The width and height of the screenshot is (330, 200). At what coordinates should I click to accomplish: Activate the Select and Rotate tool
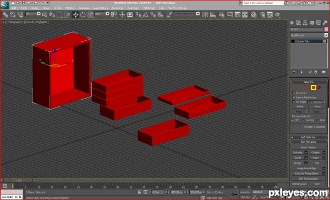click(83, 14)
